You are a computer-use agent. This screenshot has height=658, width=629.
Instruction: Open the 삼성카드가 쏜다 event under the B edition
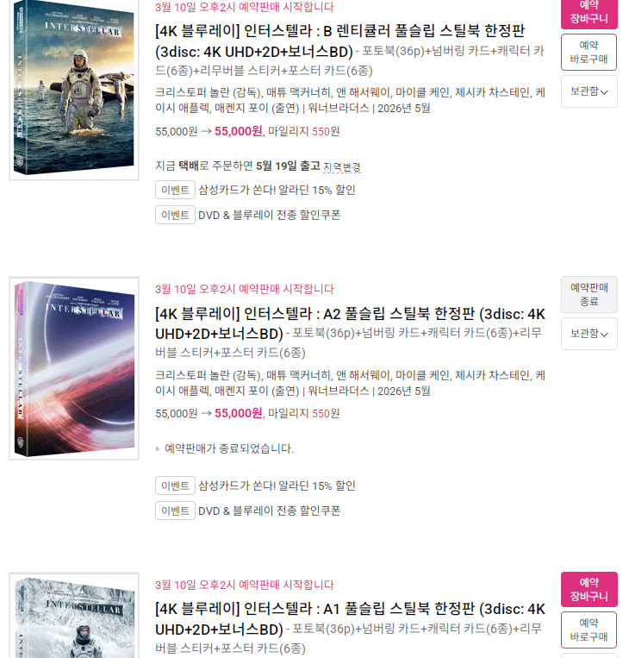pyautogui.click(x=277, y=190)
